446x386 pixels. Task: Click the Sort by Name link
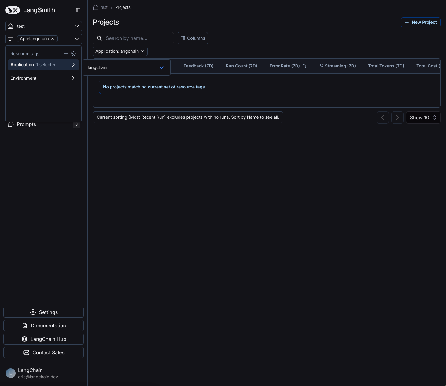(245, 117)
